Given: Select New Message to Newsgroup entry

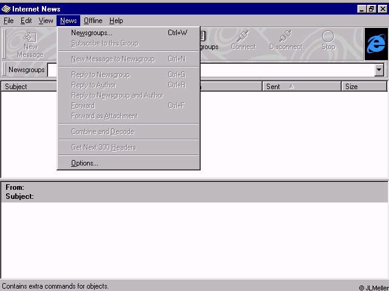Looking at the screenshot, I should (128, 59).
